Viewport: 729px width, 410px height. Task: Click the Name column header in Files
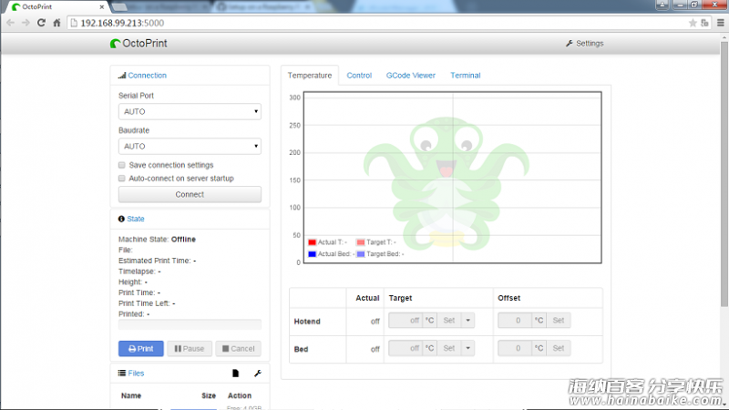131,395
